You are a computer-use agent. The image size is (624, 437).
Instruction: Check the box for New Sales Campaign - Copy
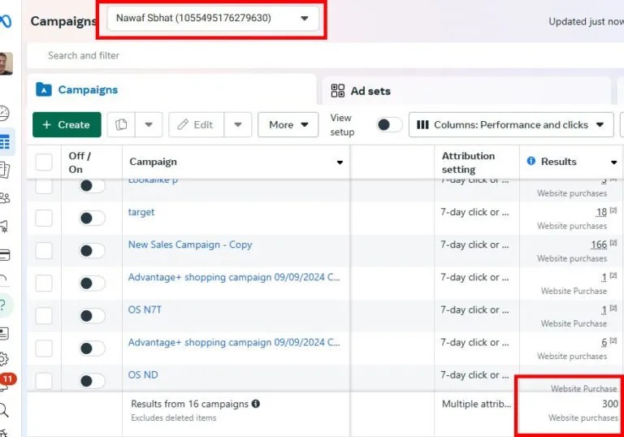(x=44, y=251)
